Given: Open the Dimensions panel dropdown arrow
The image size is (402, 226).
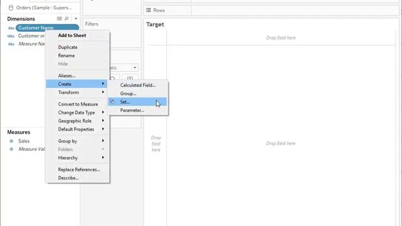Looking at the screenshot, I should pyautogui.click(x=75, y=19).
